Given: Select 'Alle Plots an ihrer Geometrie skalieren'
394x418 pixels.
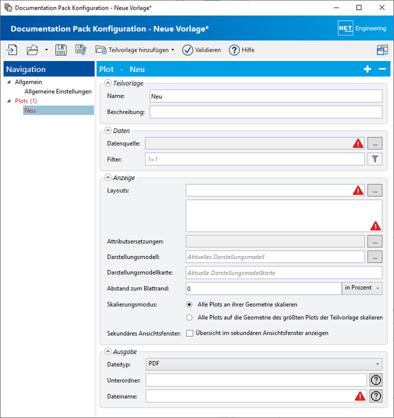Looking at the screenshot, I should tap(189, 304).
